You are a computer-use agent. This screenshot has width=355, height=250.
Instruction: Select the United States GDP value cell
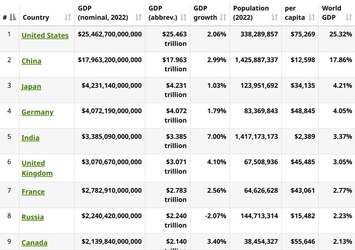110,34
